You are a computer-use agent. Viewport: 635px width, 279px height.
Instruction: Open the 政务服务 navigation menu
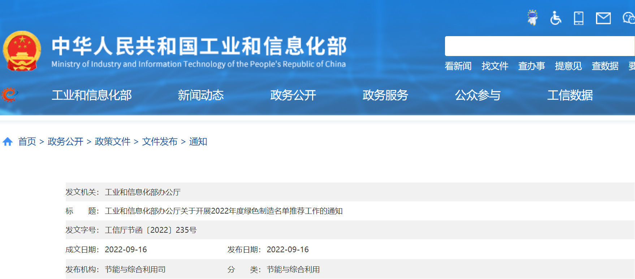point(385,95)
